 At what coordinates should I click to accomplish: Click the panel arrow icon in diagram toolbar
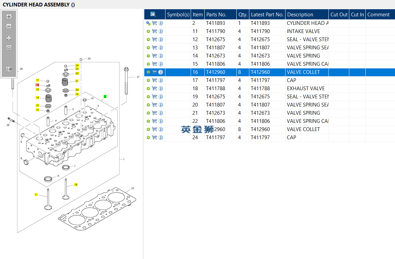[9, 69]
